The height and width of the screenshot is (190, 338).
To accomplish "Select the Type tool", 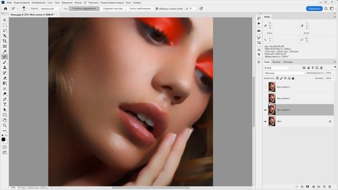I will 5,104.
